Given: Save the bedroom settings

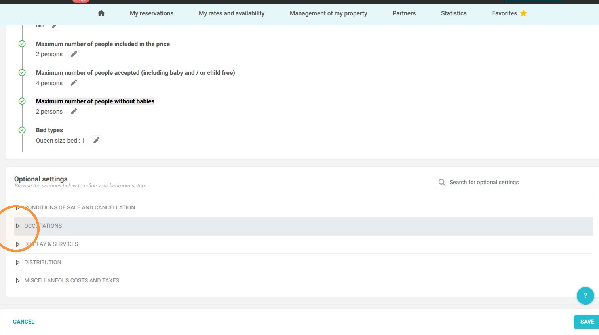Looking at the screenshot, I should coord(587,322).
